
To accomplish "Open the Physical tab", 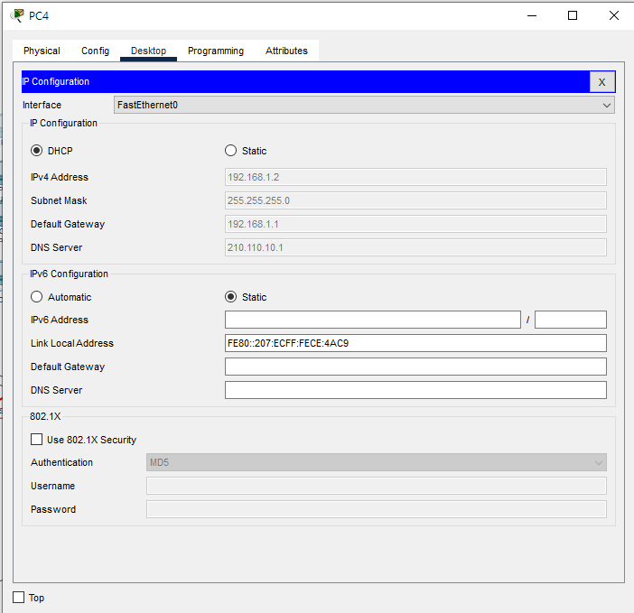I will pyautogui.click(x=42, y=51).
